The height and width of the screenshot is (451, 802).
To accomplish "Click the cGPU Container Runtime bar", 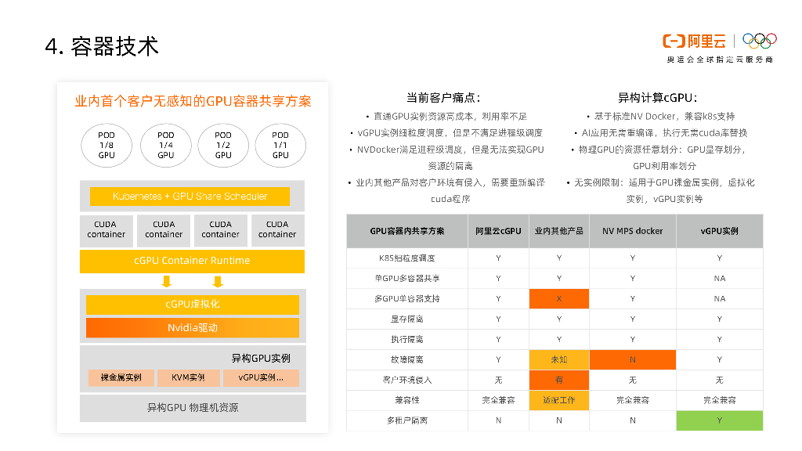I will tap(192, 261).
